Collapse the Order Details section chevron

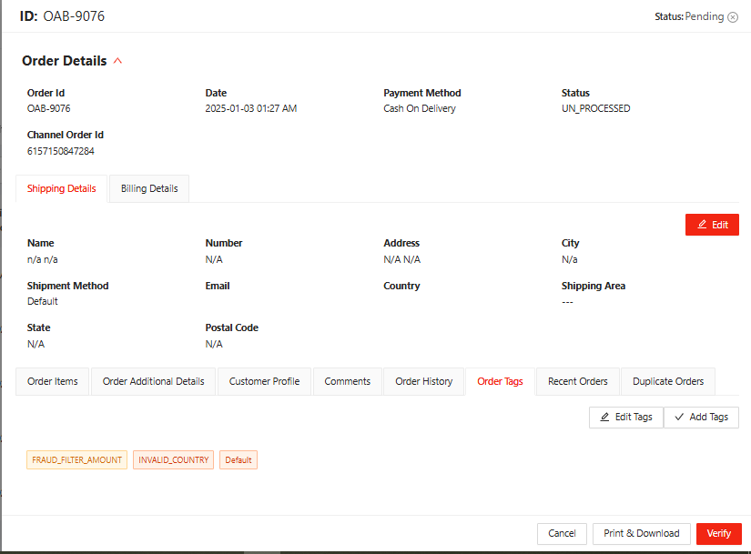coord(117,61)
